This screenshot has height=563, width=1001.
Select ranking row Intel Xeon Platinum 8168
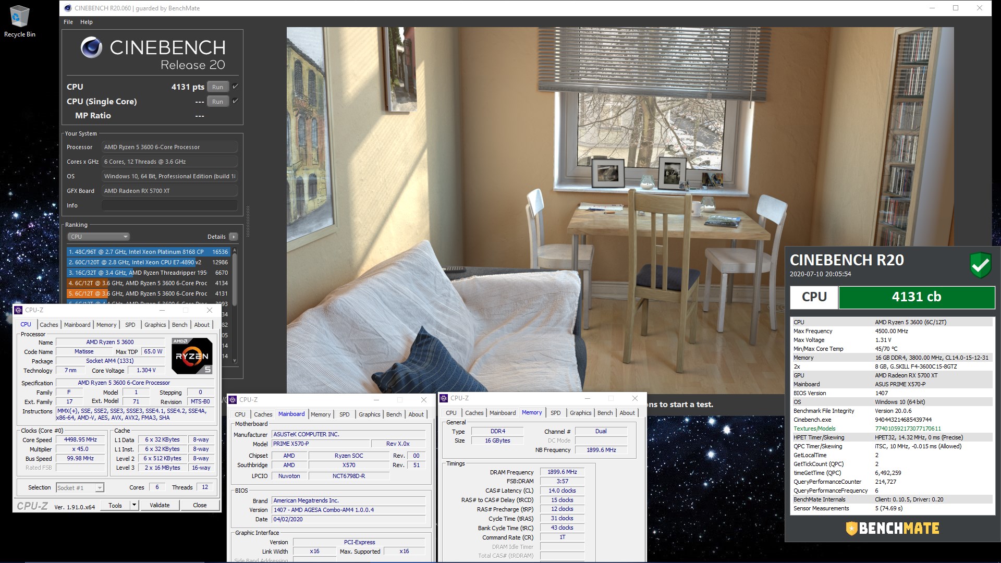148,252
